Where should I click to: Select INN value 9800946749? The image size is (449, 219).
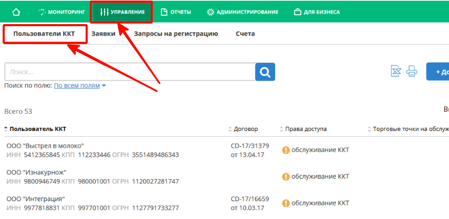pyautogui.click(x=42, y=182)
